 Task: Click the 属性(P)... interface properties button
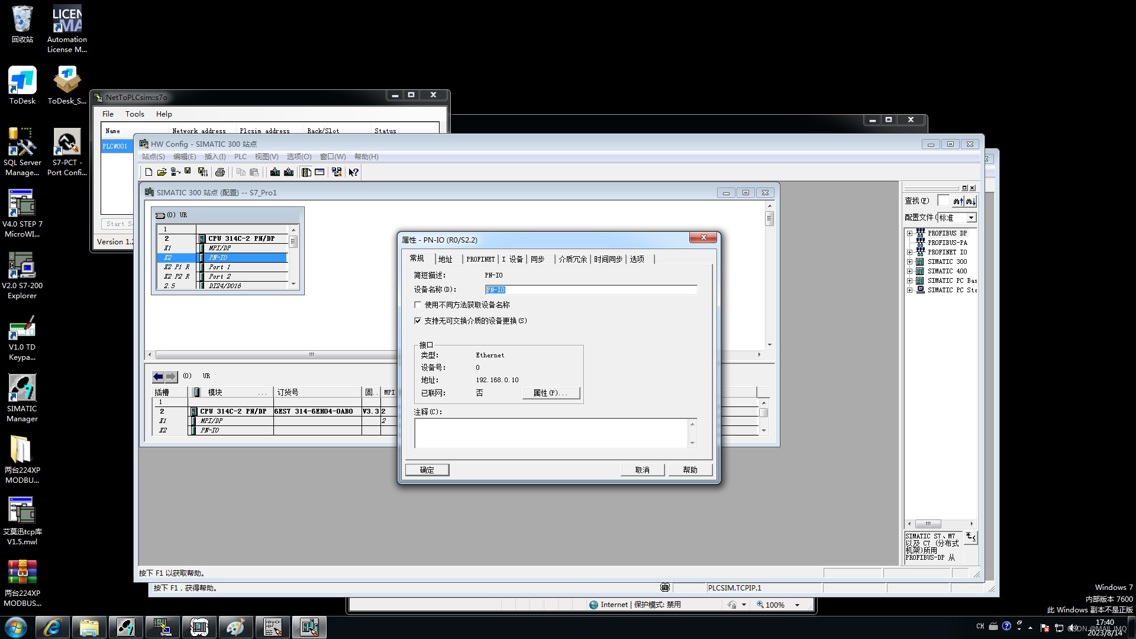pos(550,393)
